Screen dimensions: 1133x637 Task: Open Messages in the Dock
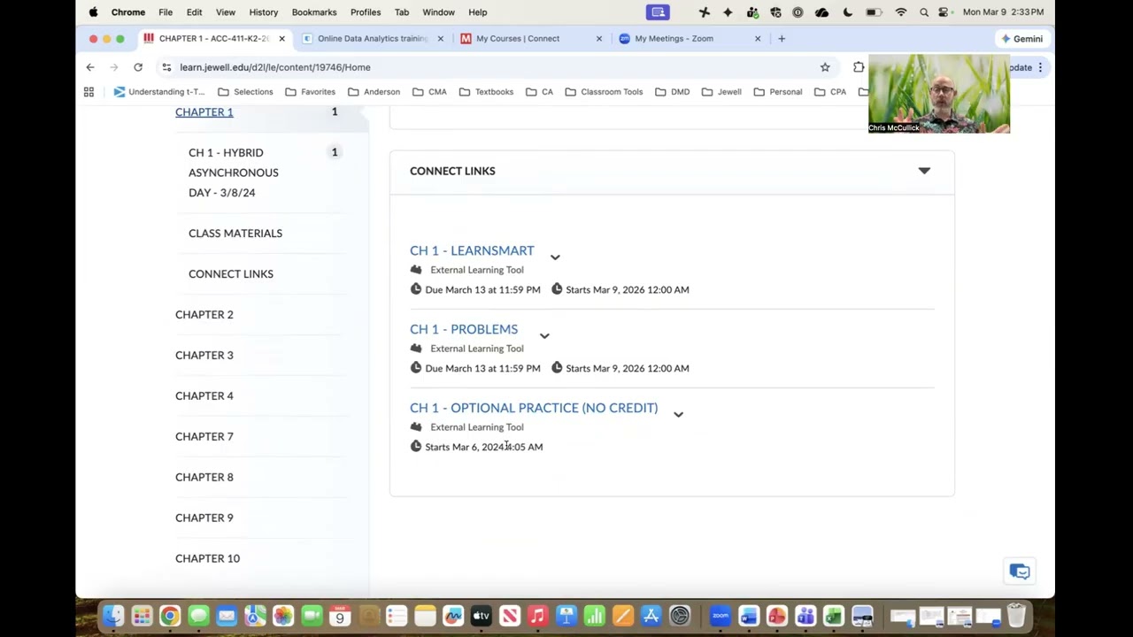click(198, 616)
